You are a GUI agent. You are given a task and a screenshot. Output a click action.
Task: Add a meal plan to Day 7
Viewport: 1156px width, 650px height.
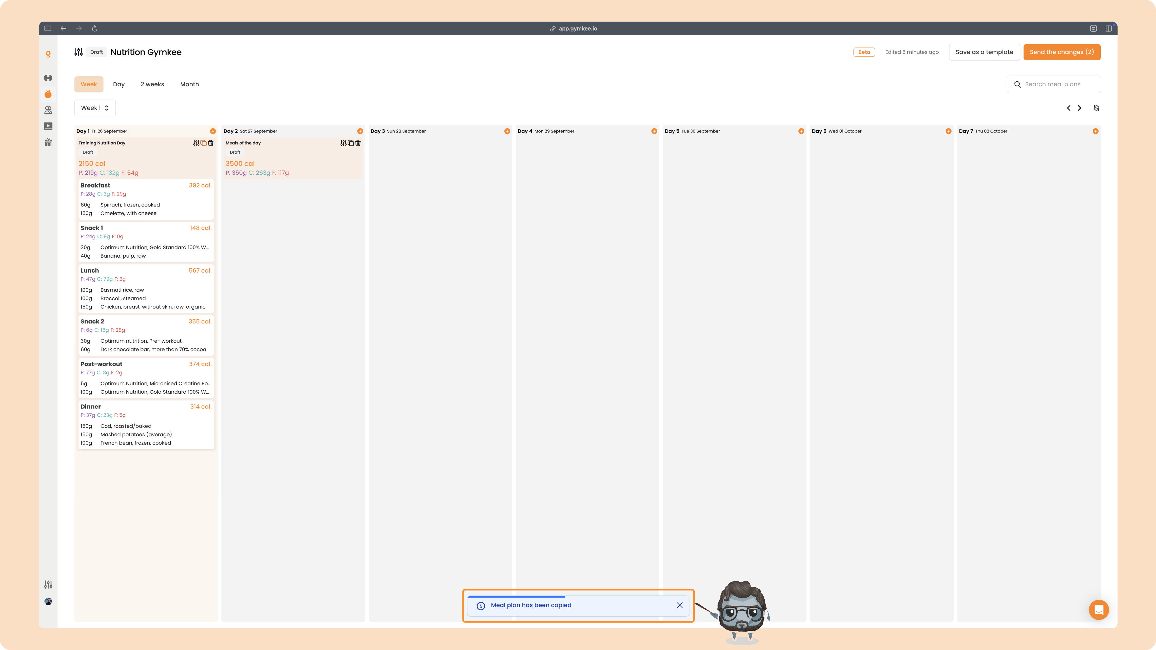pyautogui.click(x=1096, y=131)
